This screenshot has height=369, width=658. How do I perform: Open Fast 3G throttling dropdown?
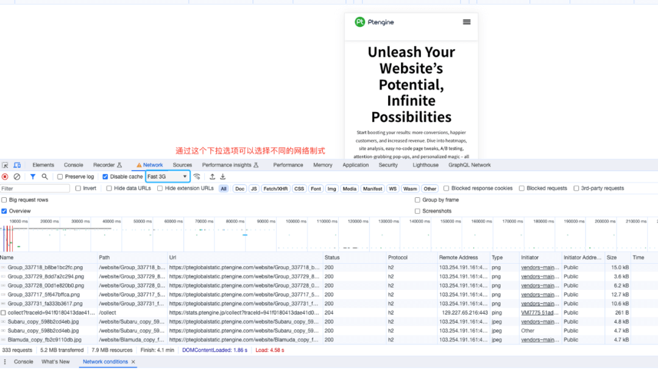point(168,177)
